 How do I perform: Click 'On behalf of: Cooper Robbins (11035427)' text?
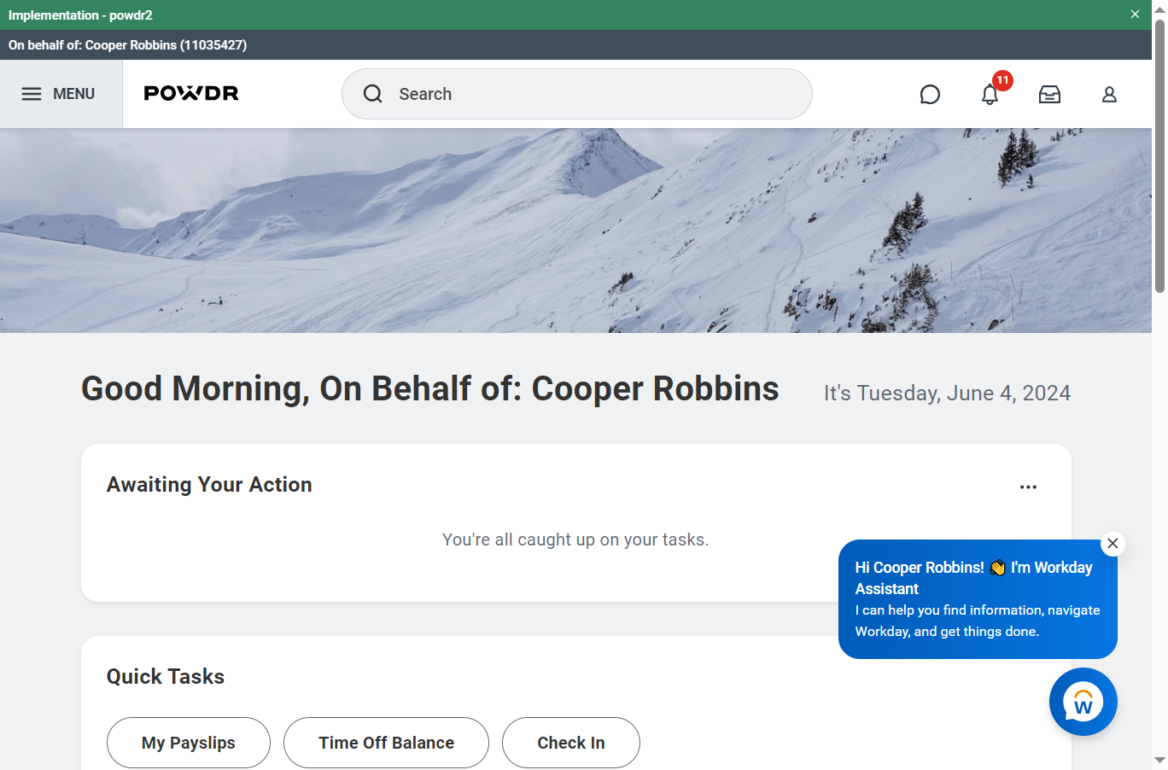point(128,45)
